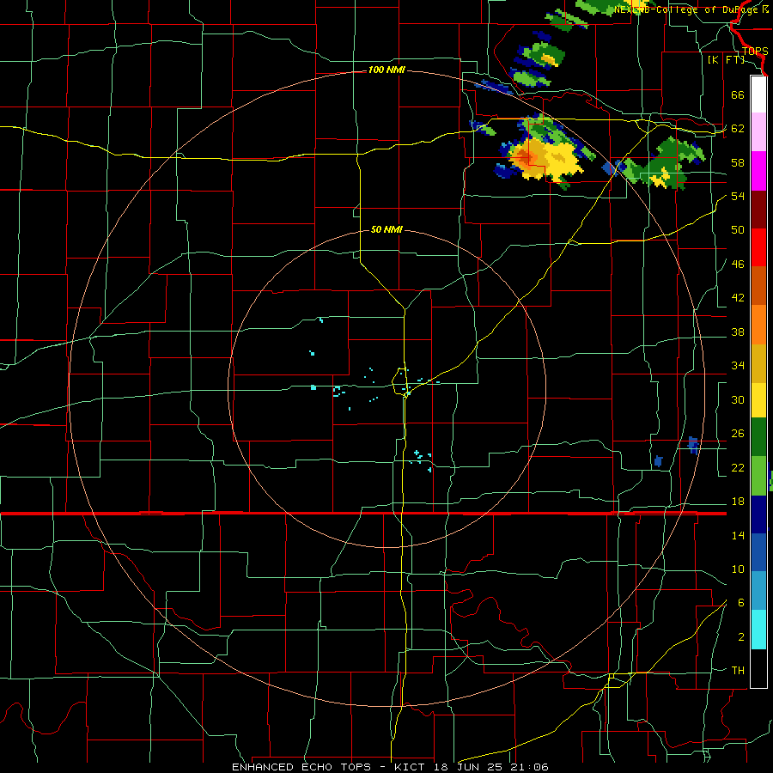Click the light green legend swatch
The image size is (773, 773).
758,476
